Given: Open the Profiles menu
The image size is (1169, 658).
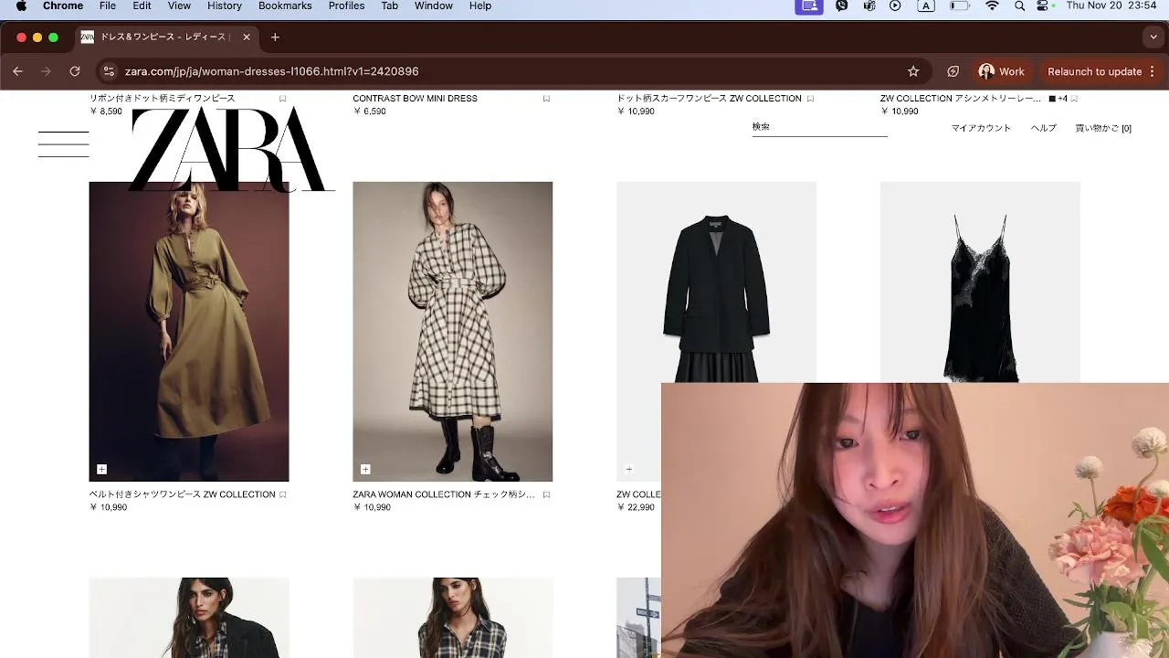Looking at the screenshot, I should tap(347, 6).
